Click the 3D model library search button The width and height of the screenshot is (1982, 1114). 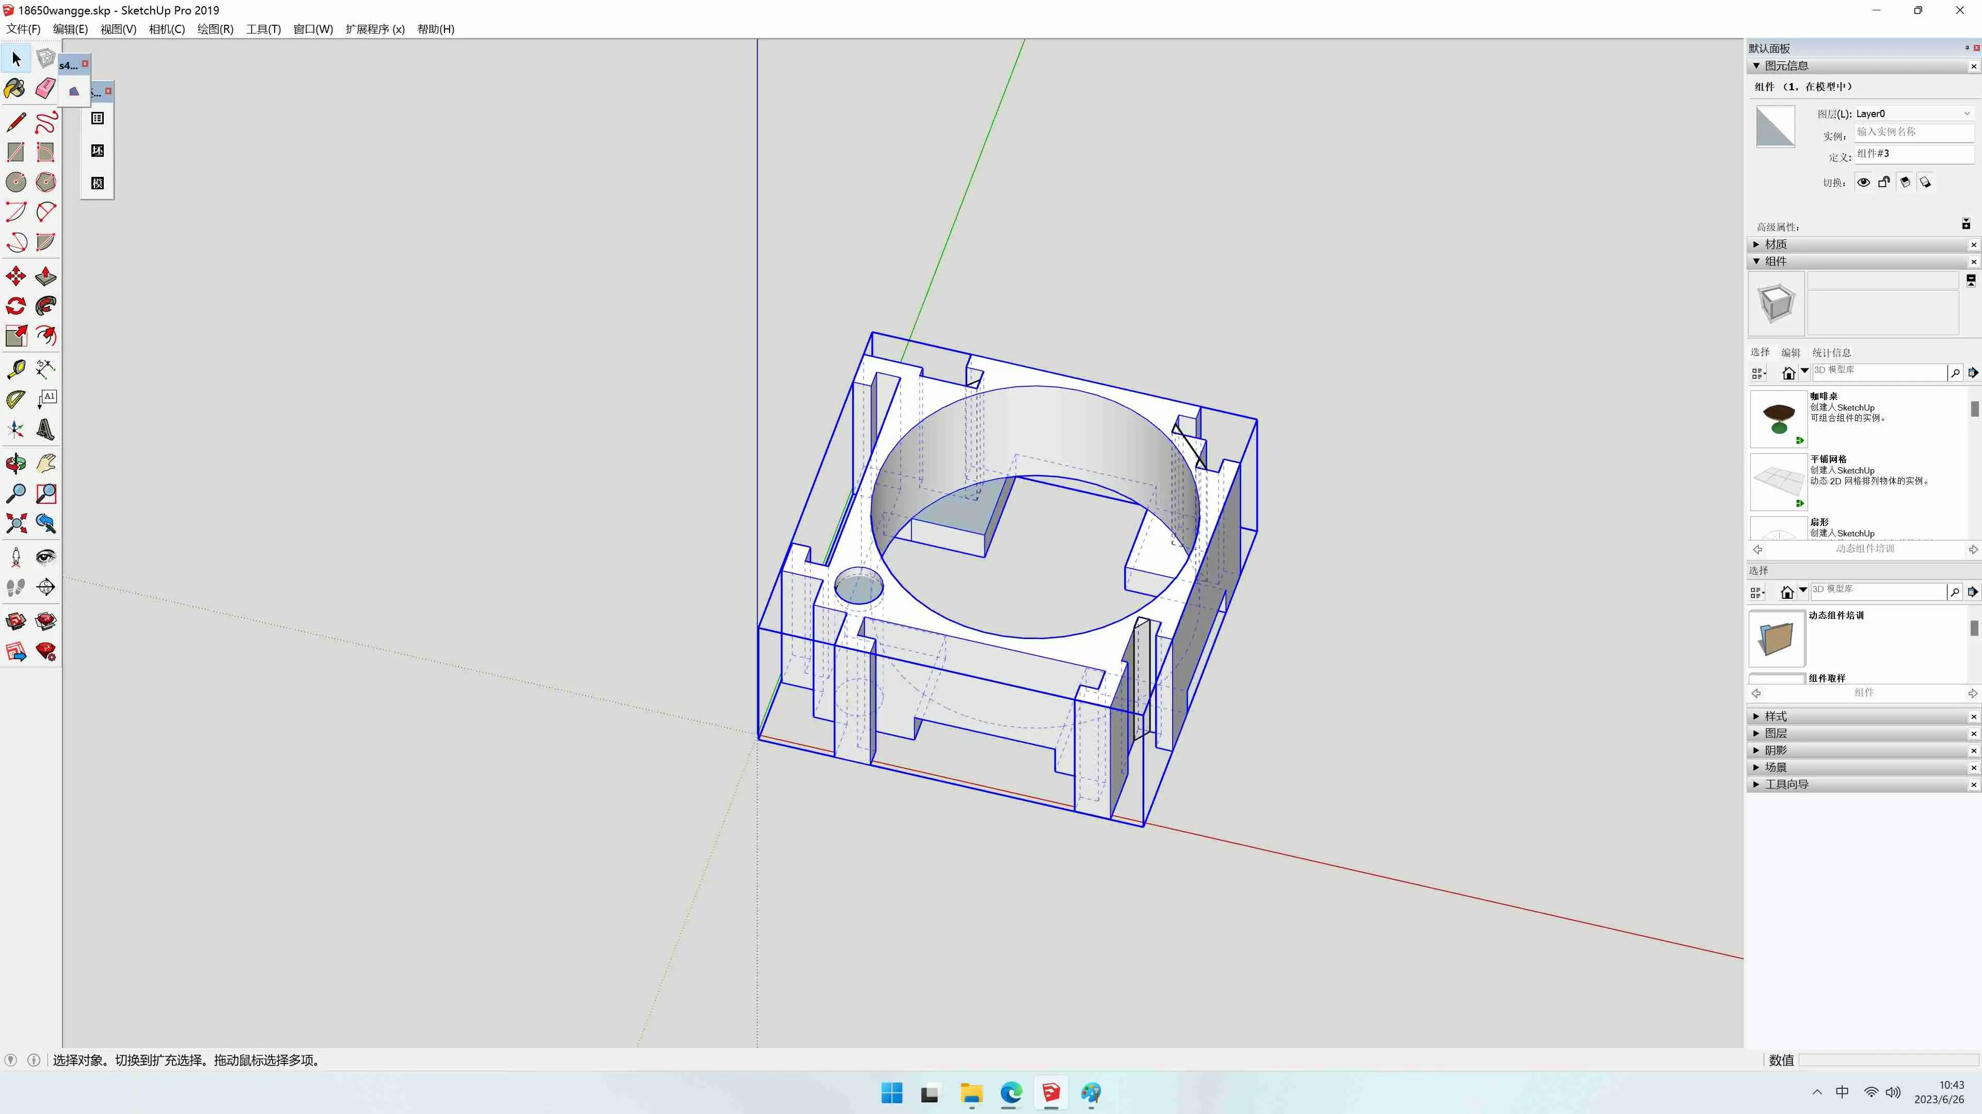click(x=1955, y=373)
